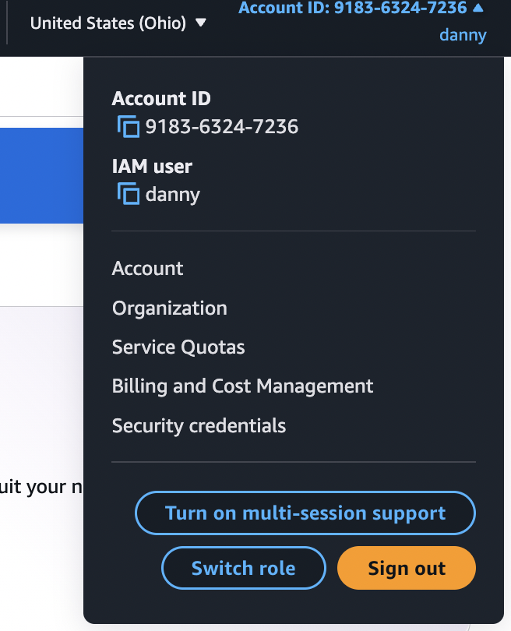The width and height of the screenshot is (511, 631).
Task: Click the danny IAM user name in the panel
Action: click(x=173, y=194)
